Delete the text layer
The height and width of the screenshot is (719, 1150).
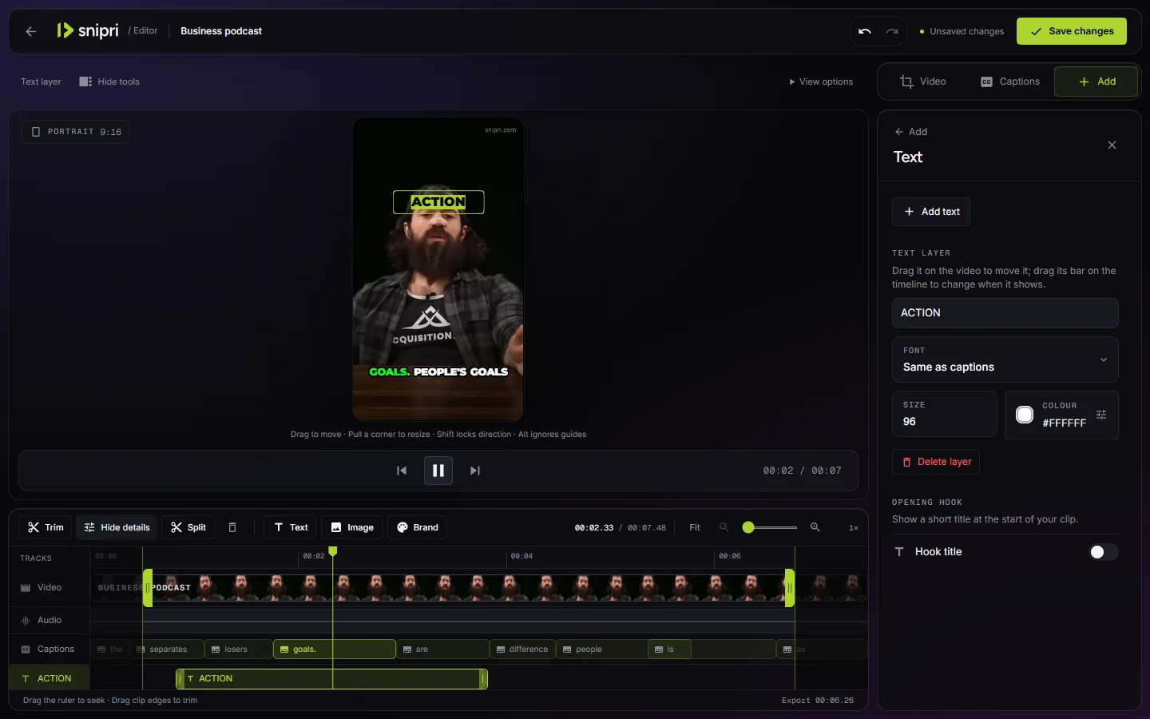[x=936, y=462]
